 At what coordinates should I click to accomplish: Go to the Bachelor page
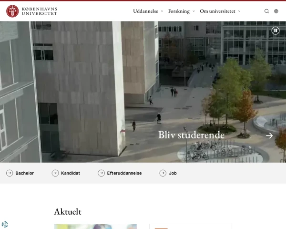click(x=25, y=173)
